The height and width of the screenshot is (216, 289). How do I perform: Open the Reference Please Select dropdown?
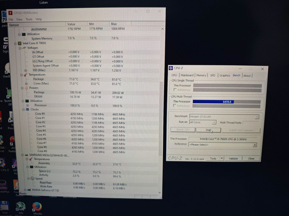255,145
